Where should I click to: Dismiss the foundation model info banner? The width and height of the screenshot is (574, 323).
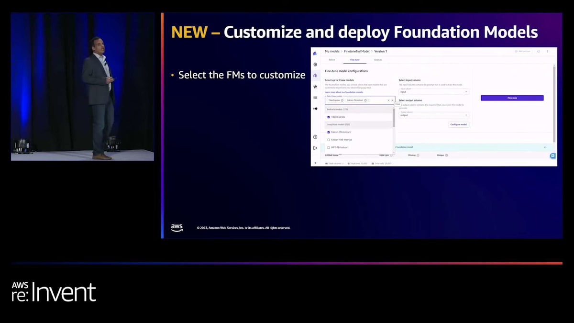pyautogui.click(x=544, y=147)
